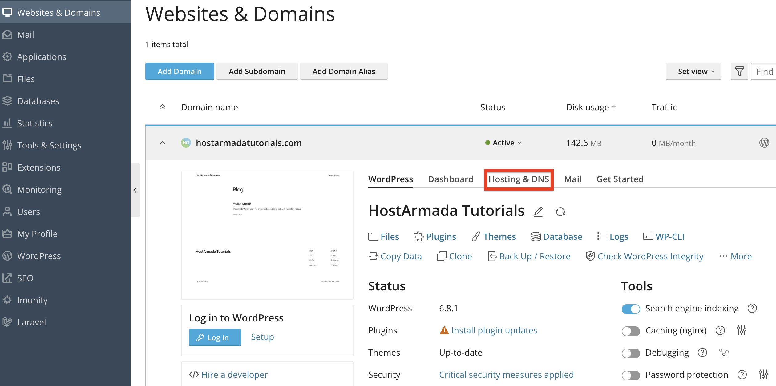776x386 pixels.
Task: Open the Get Started tab
Action: (x=620, y=179)
